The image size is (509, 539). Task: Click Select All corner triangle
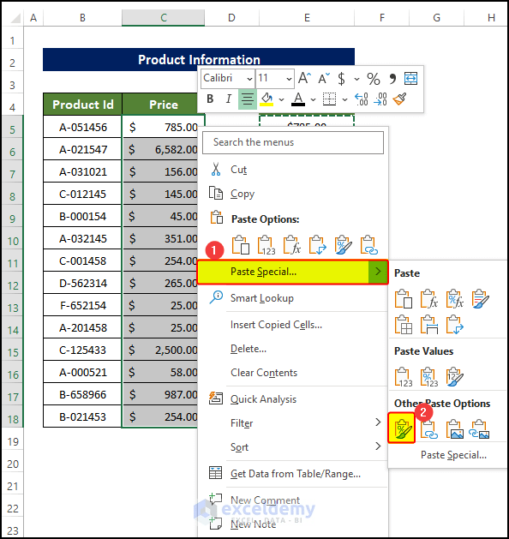point(15,17)
